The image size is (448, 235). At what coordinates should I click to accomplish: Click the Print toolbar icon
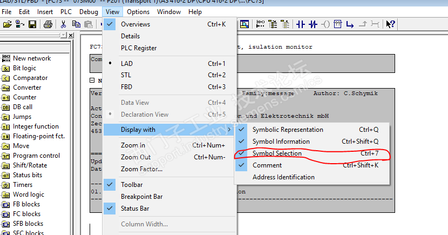(47, 24)
